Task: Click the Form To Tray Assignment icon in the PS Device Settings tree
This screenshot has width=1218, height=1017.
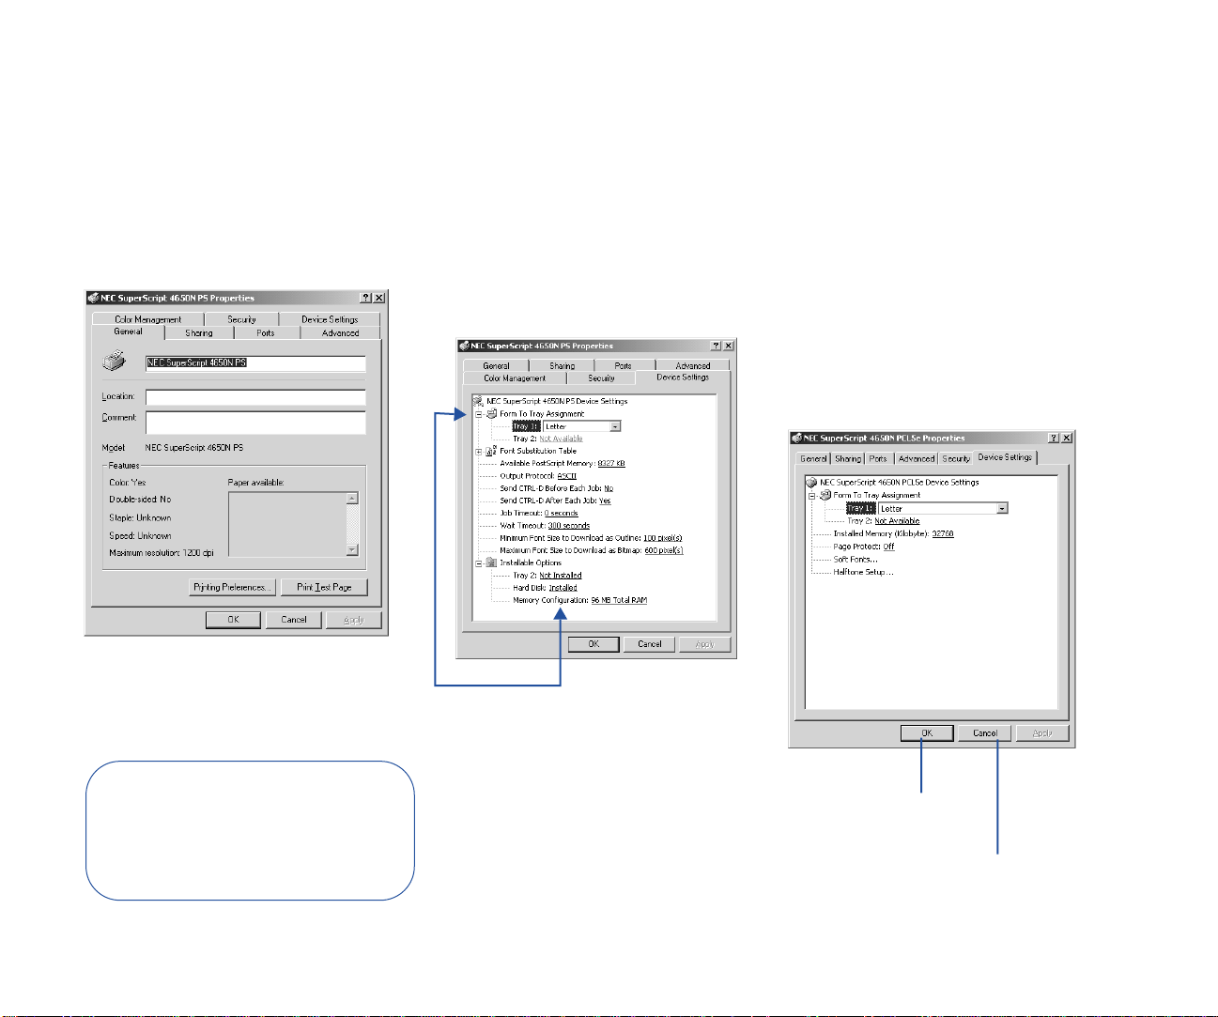Action: point(491,413)
